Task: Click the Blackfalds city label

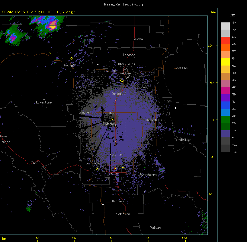Action: [126, 64]
